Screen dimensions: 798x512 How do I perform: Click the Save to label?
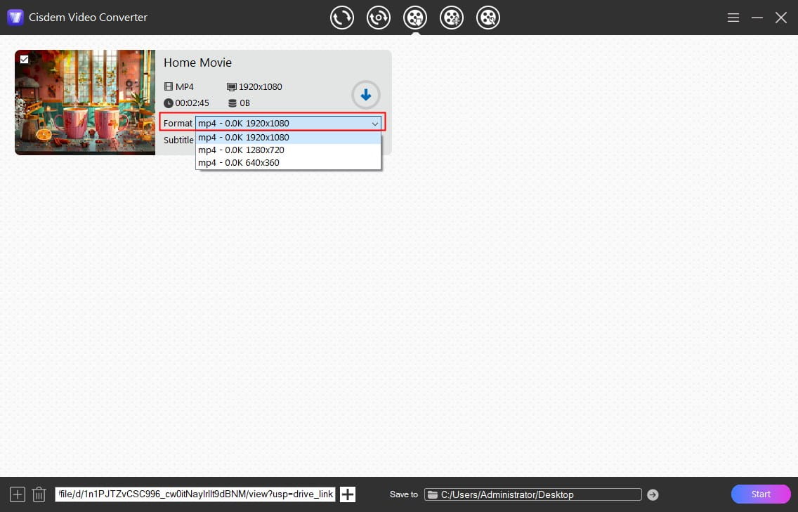pos(404,494)
